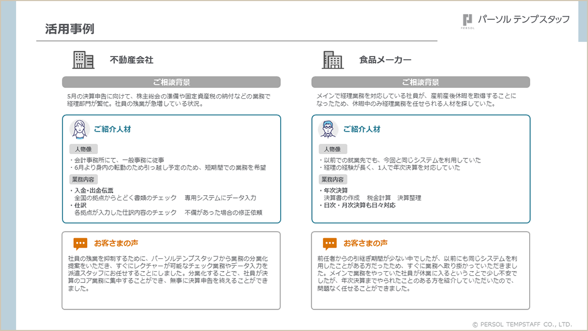Image resolution: width=588 pixels, height=331 pixels.
Task: Click the male staff avatar with glasses
Action: pyautogui.click(x=328, y=129)
